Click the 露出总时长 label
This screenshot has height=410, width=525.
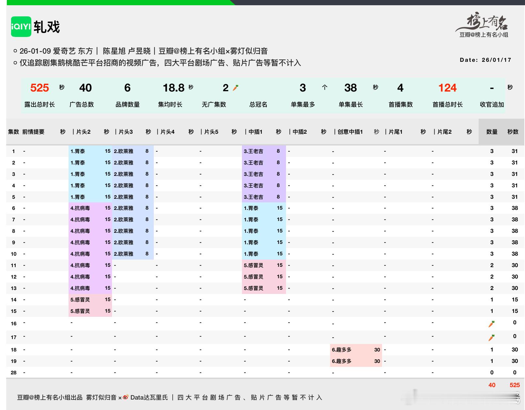[40, 105]
